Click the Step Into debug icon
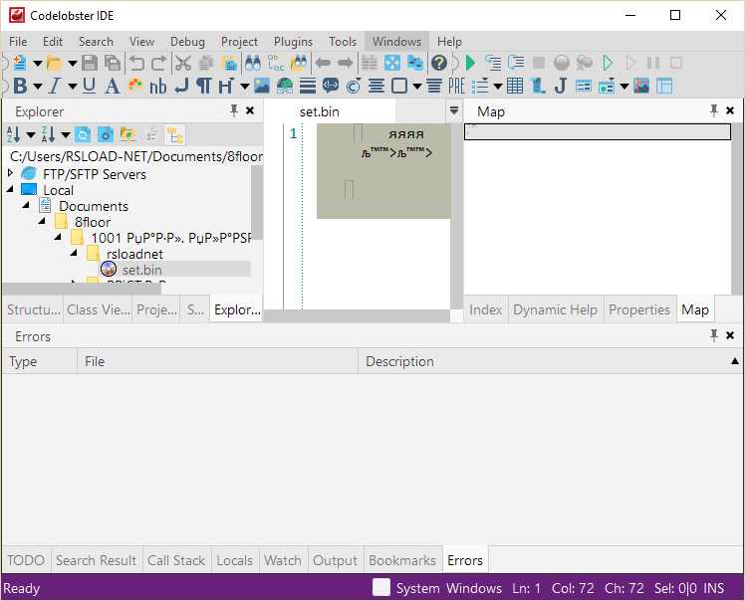This screenshot has height=601, width=745. [x=493, y=63]
